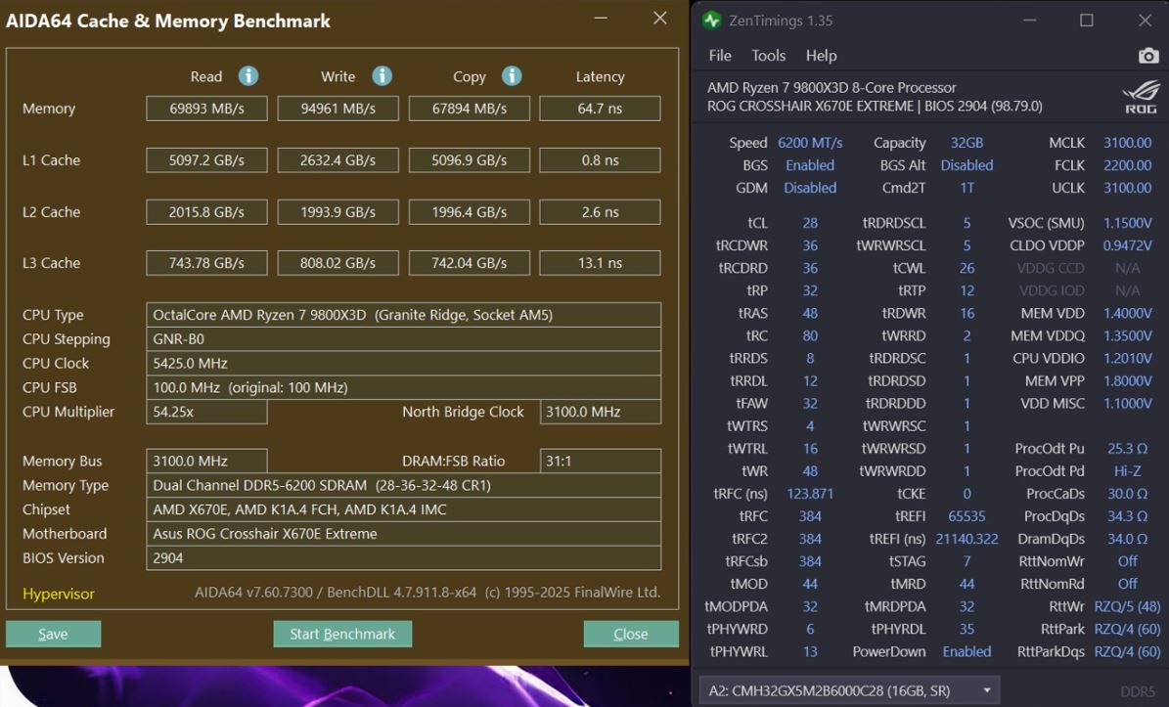The width and height of the screenshot is (1169, 707).
Task: Click the Memory Read value 69893 MB/s
Action: tap(206, 109)
